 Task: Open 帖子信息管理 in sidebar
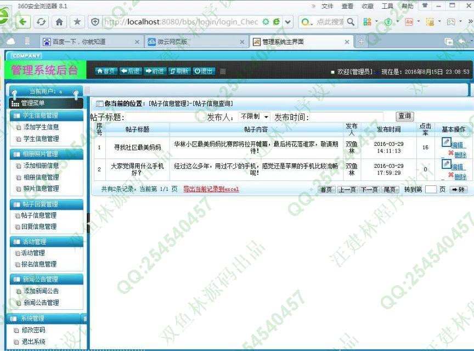pos(39,216)
